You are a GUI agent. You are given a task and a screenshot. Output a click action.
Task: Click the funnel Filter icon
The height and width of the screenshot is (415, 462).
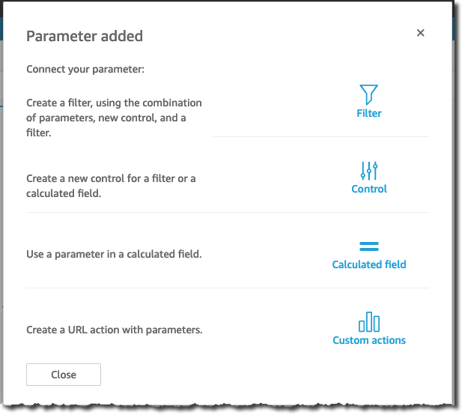pos(368,94)
